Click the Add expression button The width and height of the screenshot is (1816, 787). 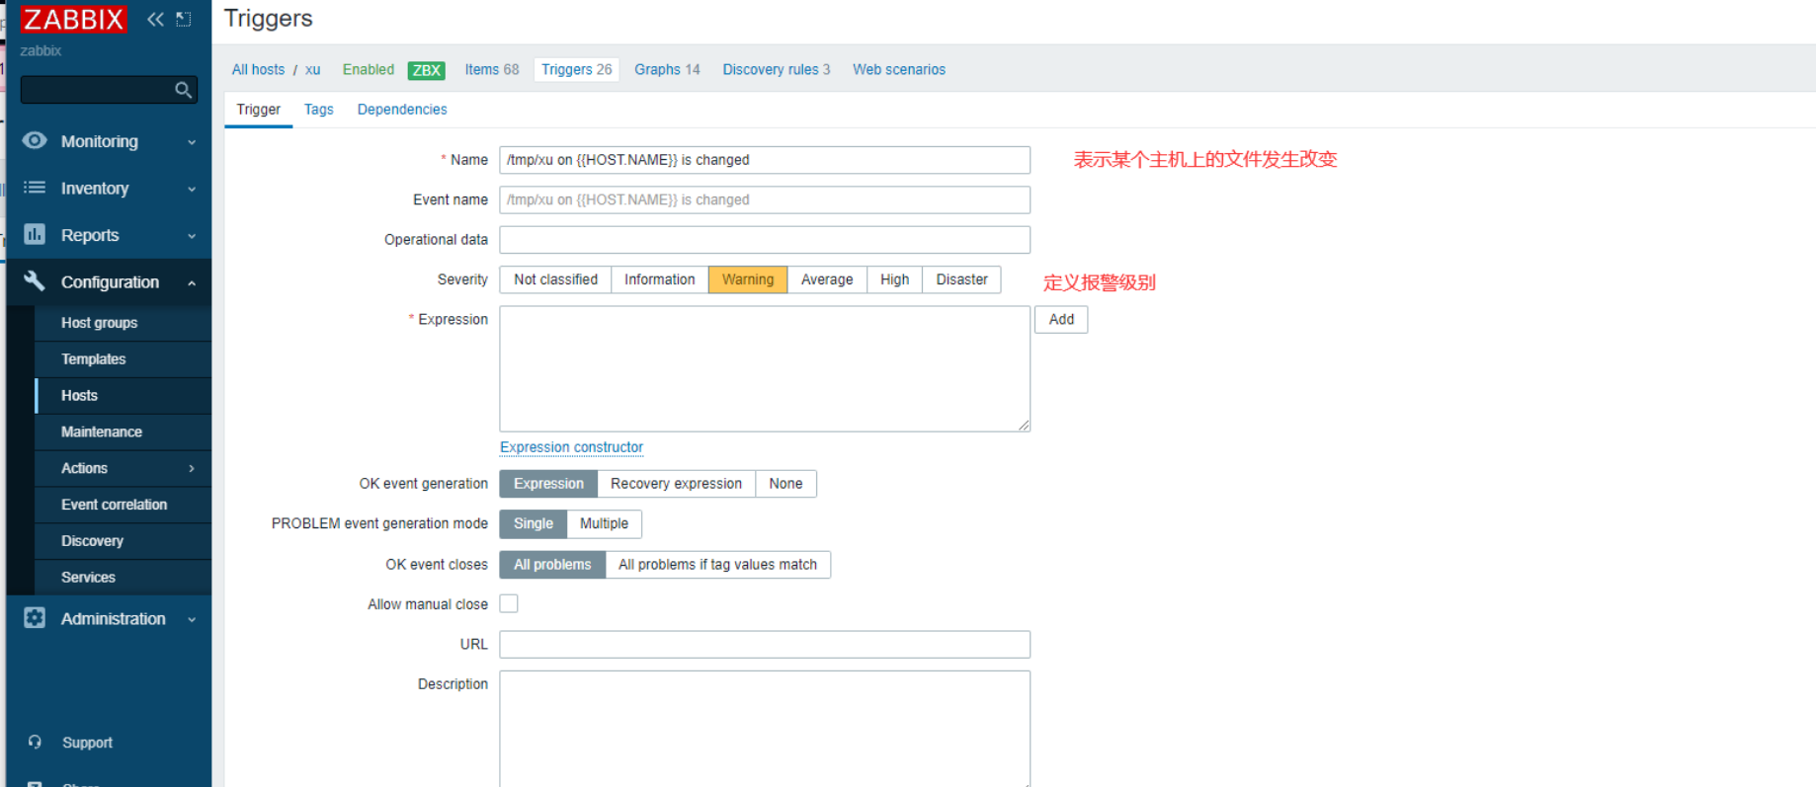(1061, 320)
